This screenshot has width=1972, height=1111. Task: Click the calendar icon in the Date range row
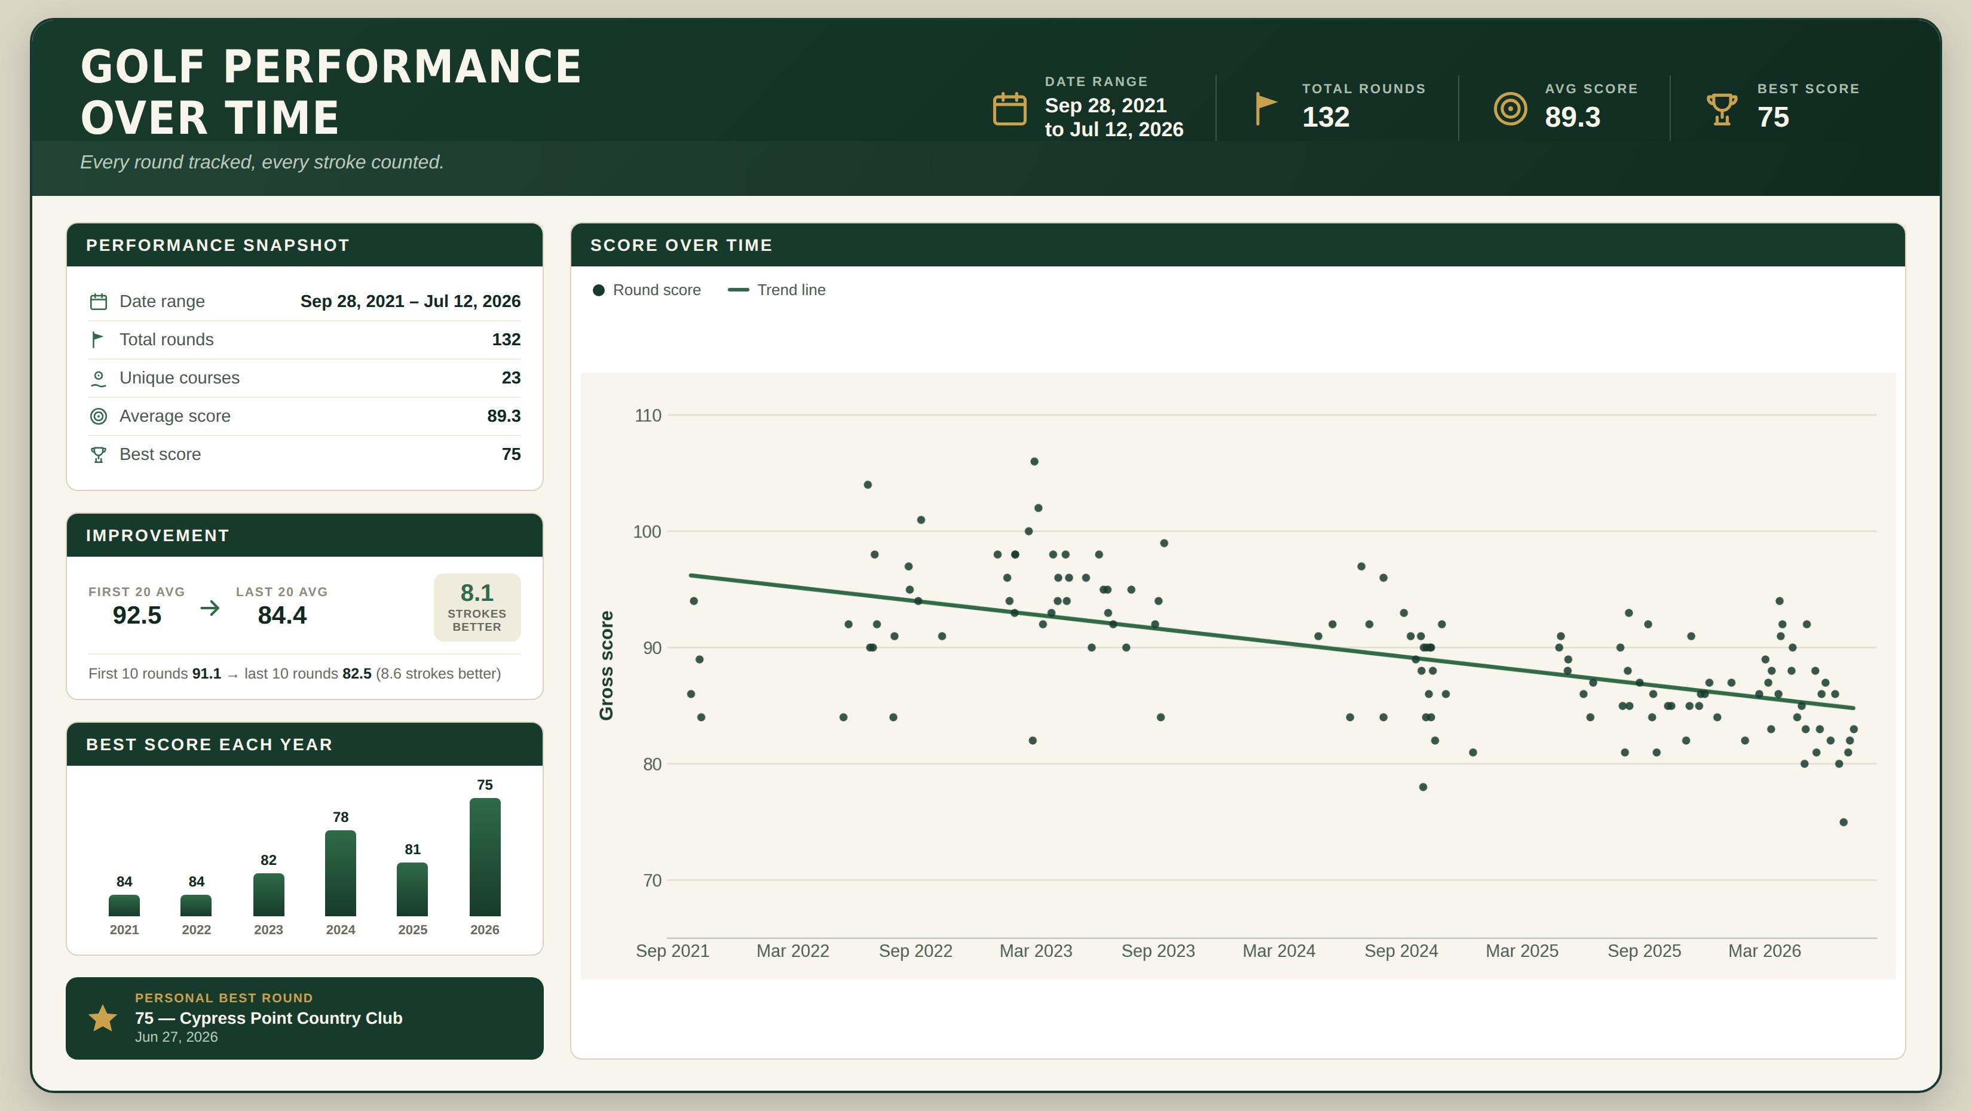pos(99,302)
